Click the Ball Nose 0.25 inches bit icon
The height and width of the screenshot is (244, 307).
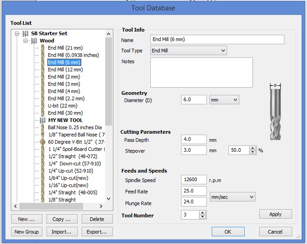click(43, 127)
